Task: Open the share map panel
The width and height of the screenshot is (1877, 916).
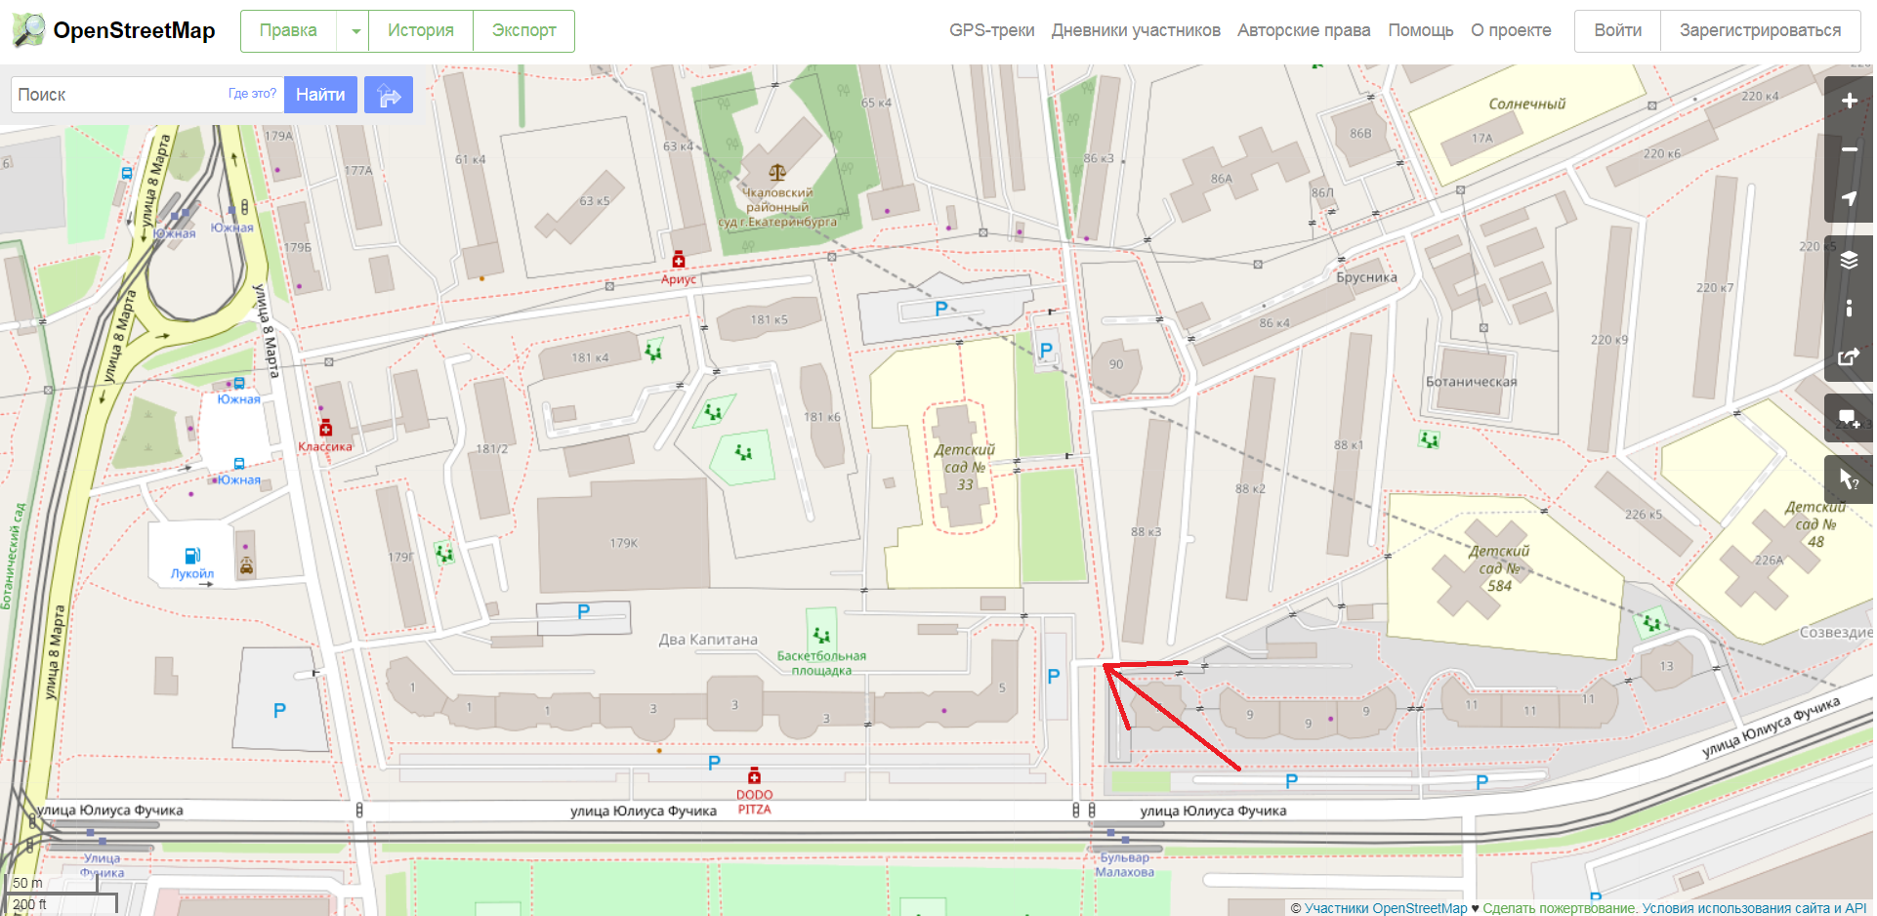Action: point(1849,357)
